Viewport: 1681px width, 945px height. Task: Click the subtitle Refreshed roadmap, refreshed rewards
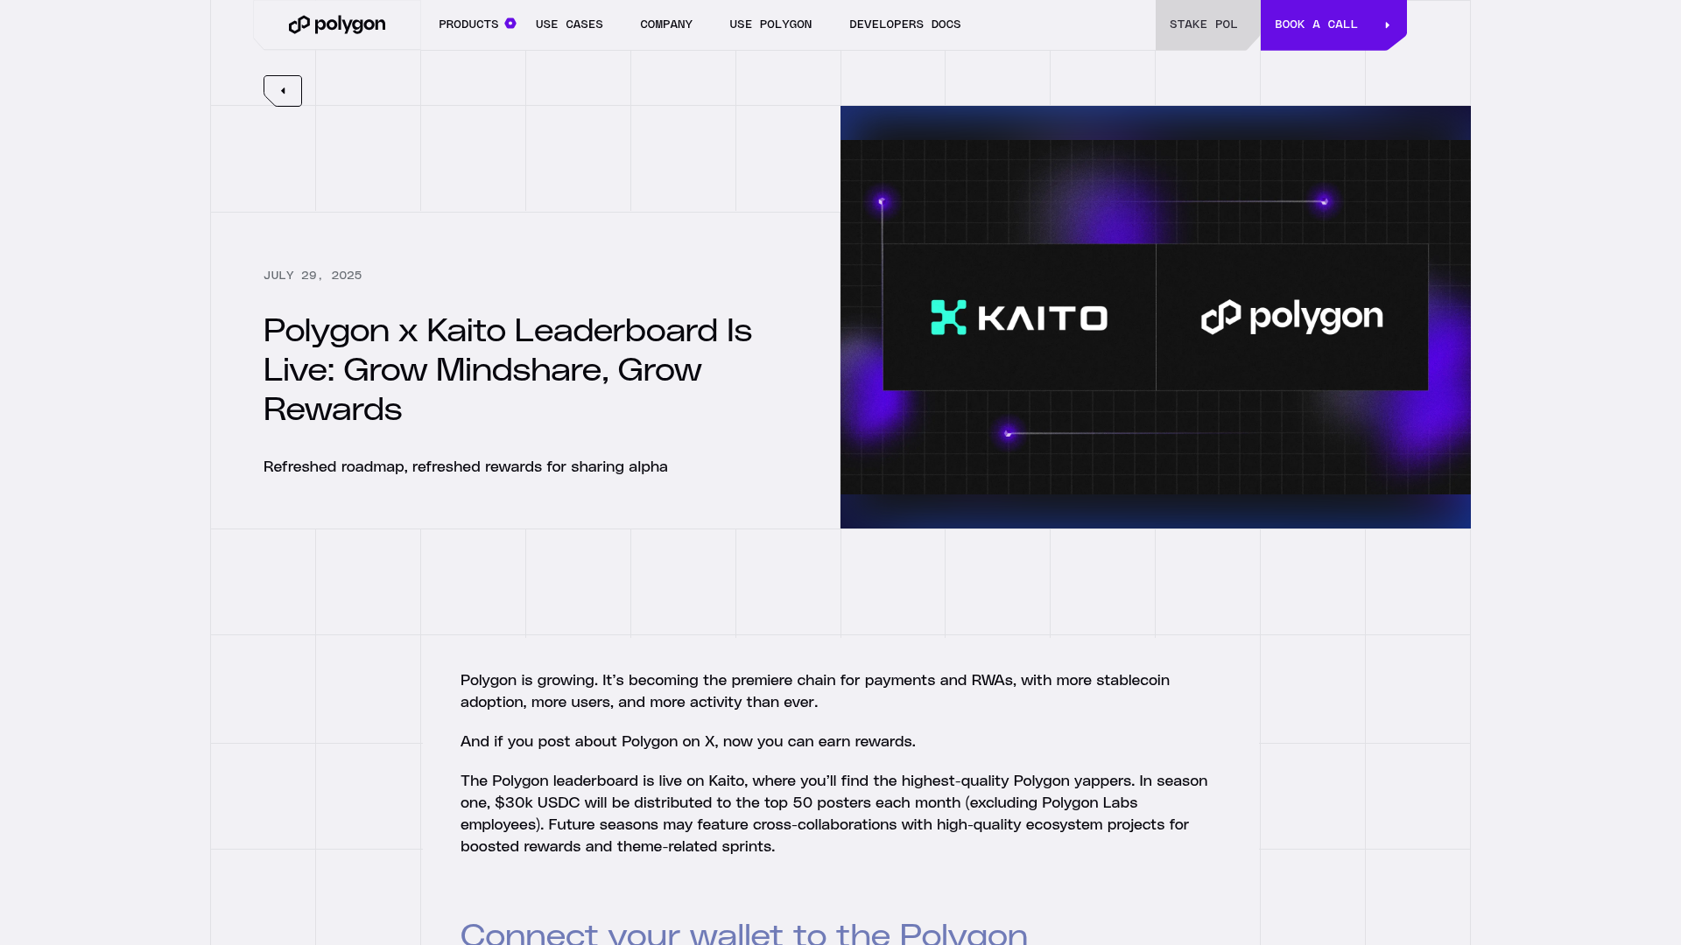466,467
